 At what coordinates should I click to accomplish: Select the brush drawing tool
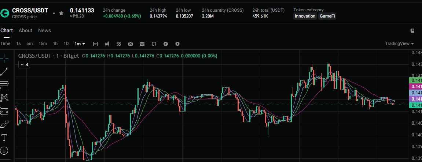(x=4, y=124)
